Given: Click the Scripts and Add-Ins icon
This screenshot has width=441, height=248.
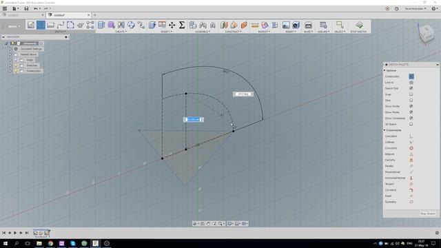Looking at the screenshot, I should (x=323, y=25).
